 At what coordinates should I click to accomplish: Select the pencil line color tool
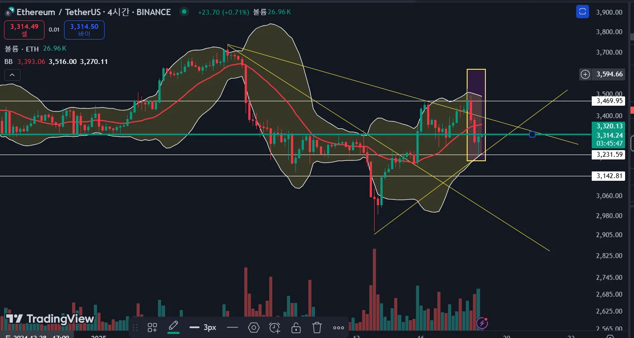[x=174, y=327]
